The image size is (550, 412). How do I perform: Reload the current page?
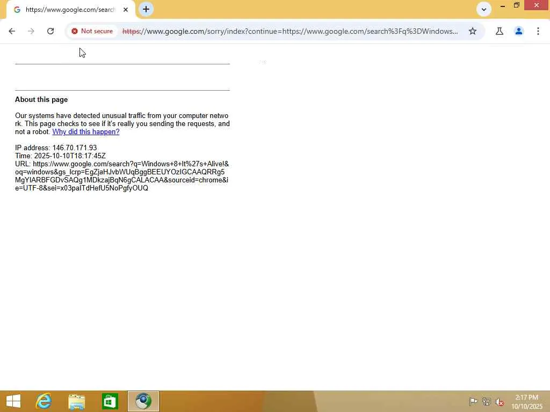click(50, 31)
